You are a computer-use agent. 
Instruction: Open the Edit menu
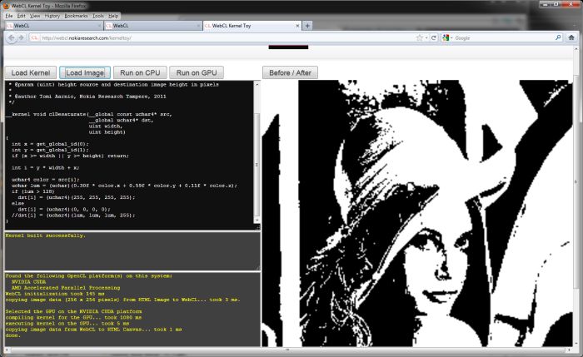tap(22, 16)
